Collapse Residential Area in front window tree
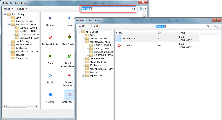Image resolution: width=222 pixels, height=120 pixels. coord(83,42)
